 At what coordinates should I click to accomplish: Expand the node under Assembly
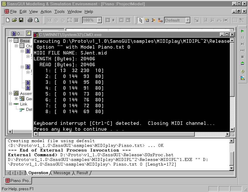click(16, 99)
